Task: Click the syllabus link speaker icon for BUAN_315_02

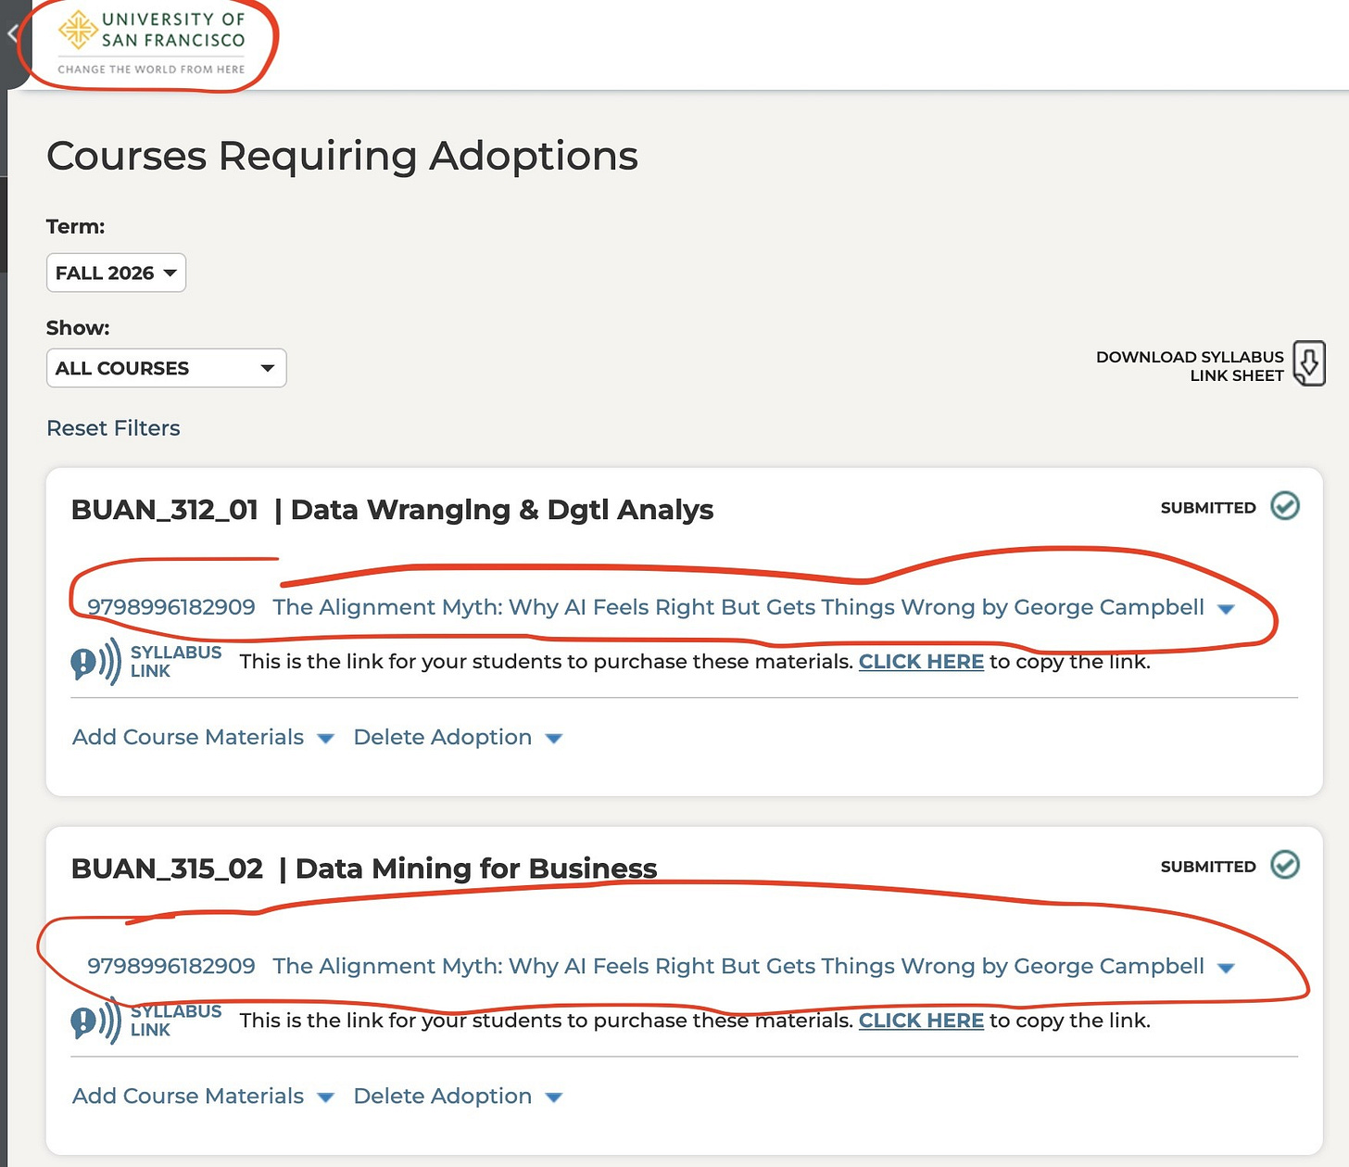Action: (x=96, y=1021)
